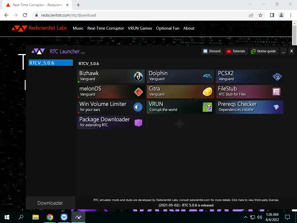The height and width of the screenshot is (223, 297).
Task: Minimize the RTC Launcher panel
Action: (x=283, y=51)
